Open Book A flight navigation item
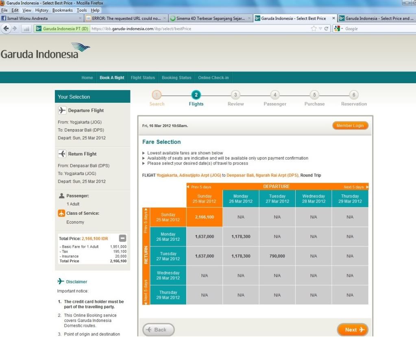Viewport: 416px width, 337px height. tap(112, 78)
